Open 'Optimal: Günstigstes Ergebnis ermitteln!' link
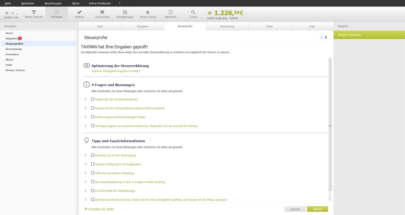405x215 pixels. pyautogui.click(x=116, y=71)
